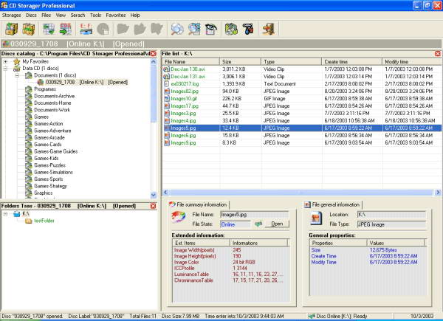Screen dimensions: 443x321
Task: Open the Files menu
Action: pyautogui.click(x=47, y=15)
